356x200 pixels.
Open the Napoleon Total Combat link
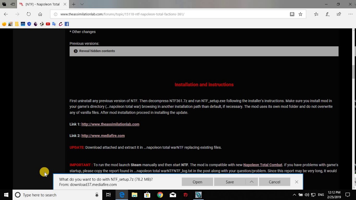(x=263, y=165)
